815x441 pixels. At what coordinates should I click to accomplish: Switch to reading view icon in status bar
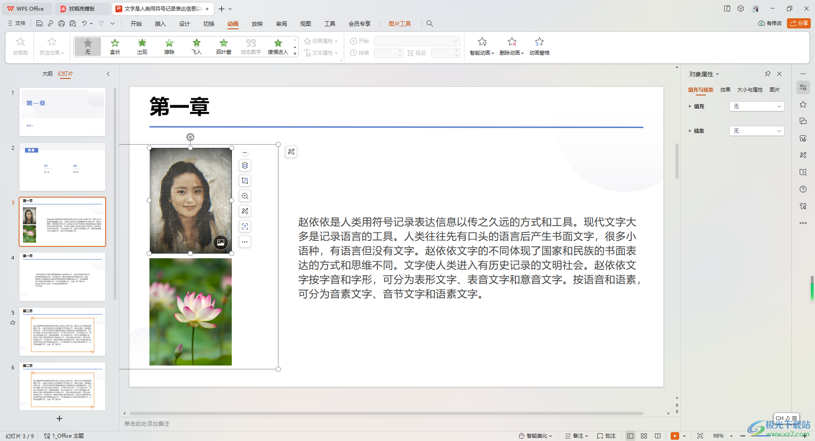(x=658, y=436)
